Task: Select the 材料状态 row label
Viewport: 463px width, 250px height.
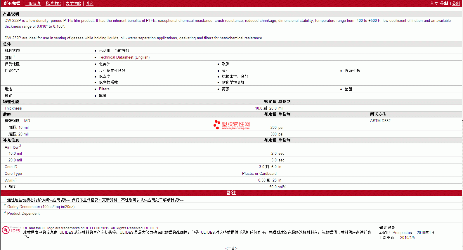Action: 12,51
